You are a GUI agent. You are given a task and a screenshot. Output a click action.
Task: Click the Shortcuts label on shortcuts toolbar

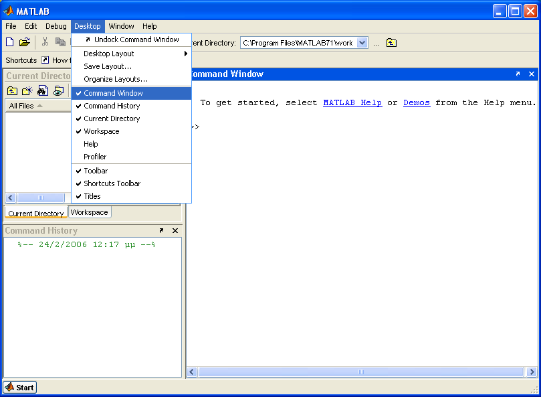pyautogui.click(x=21, y=60)
